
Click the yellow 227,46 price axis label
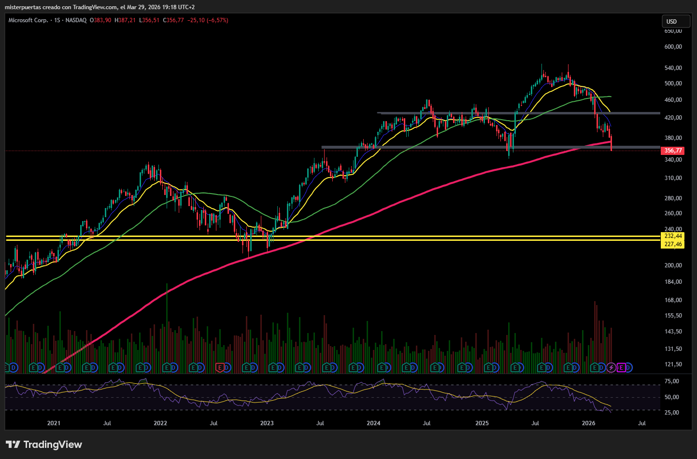[x=673, y=244]
